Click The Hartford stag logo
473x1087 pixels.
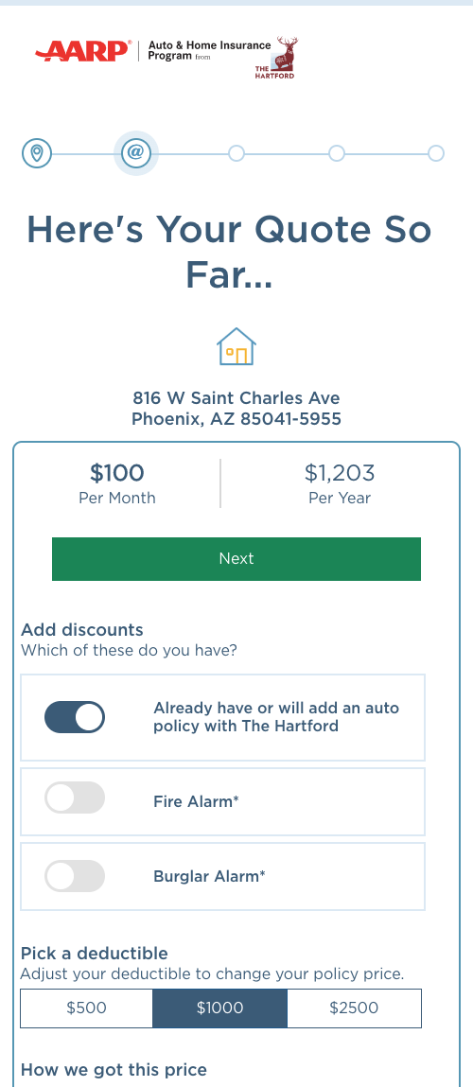277,59
